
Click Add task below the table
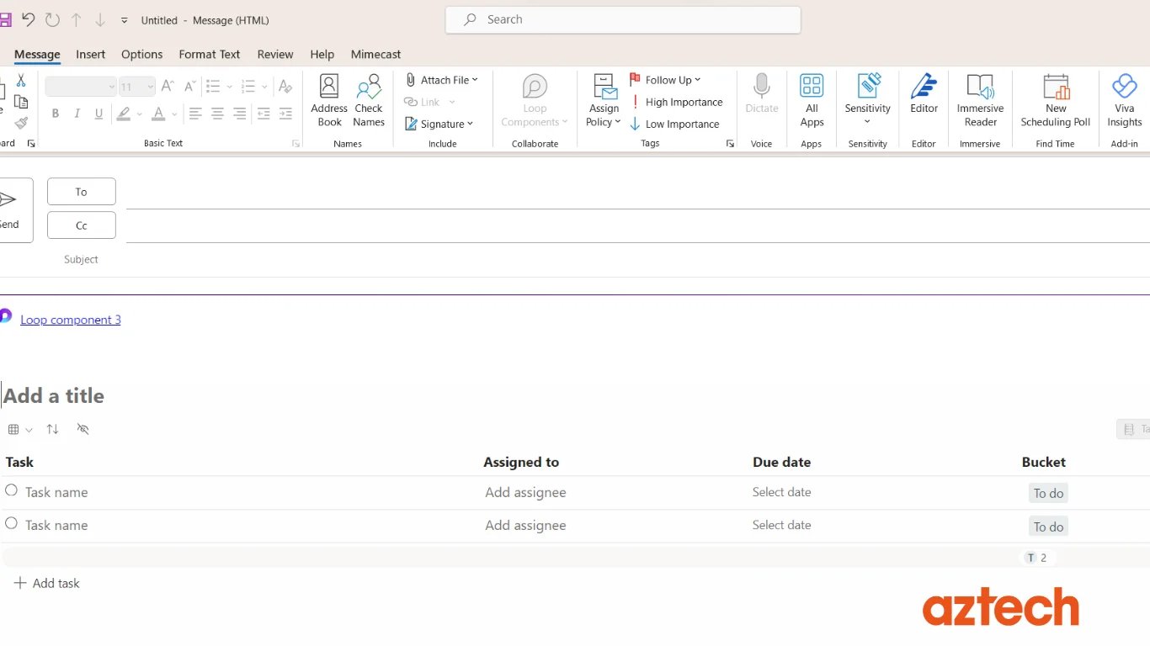click(x=47, y=583)
